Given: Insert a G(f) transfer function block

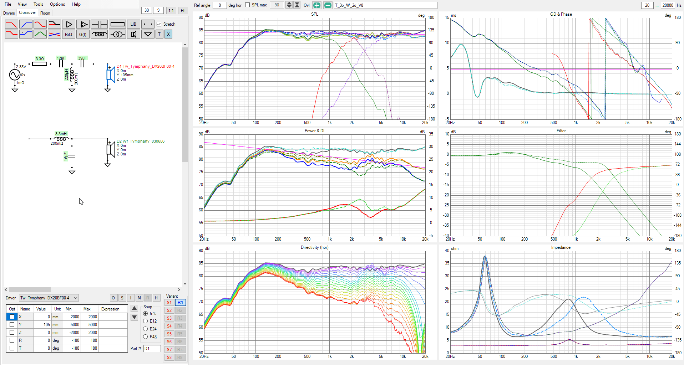Looking at the screenshot, I should point(83,34).
